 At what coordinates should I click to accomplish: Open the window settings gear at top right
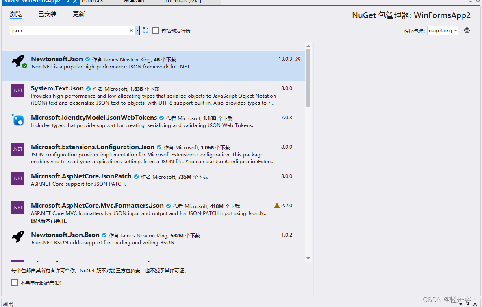478,2
